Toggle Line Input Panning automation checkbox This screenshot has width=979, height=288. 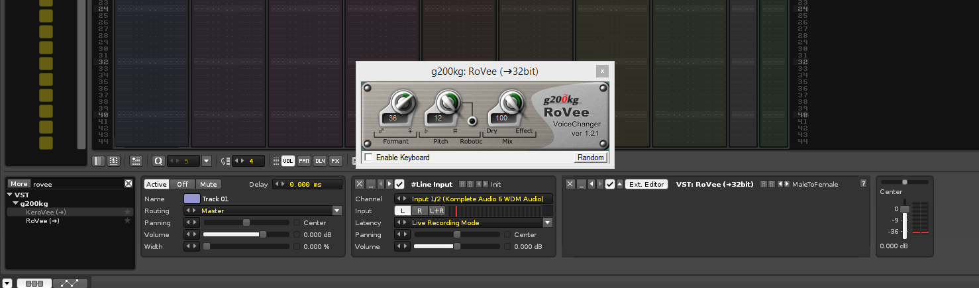click(x=507, y=234)
